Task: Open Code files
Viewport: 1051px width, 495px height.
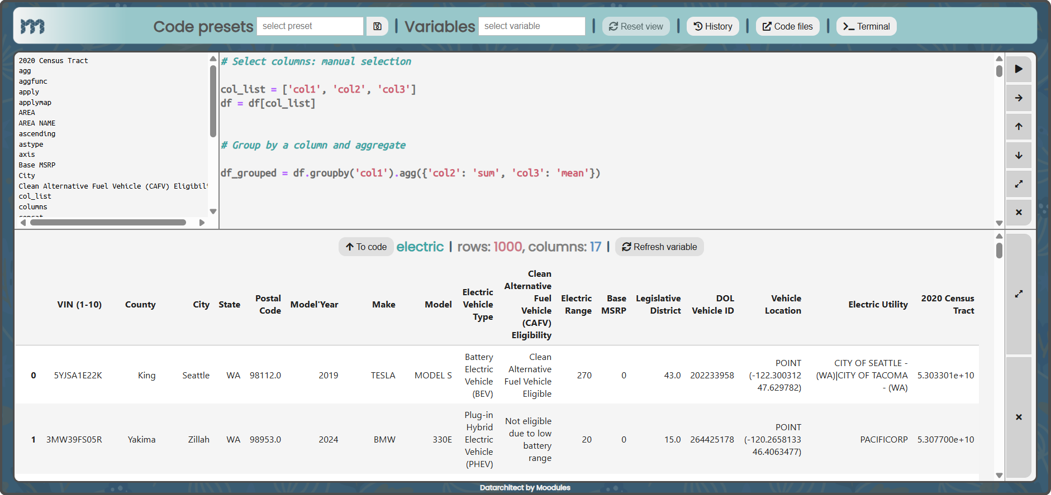Action: (x=788, y=26)
